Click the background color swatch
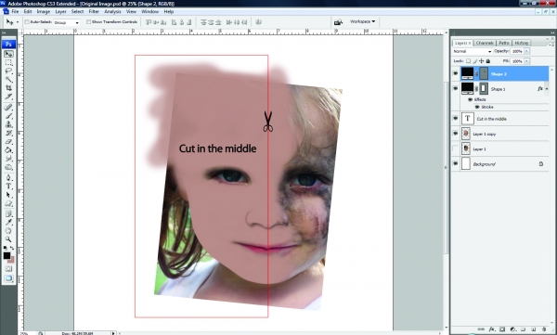557x335 pixels. [12, 260]
